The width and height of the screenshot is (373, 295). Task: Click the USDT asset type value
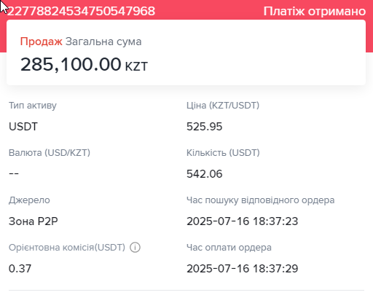(23, 127)
